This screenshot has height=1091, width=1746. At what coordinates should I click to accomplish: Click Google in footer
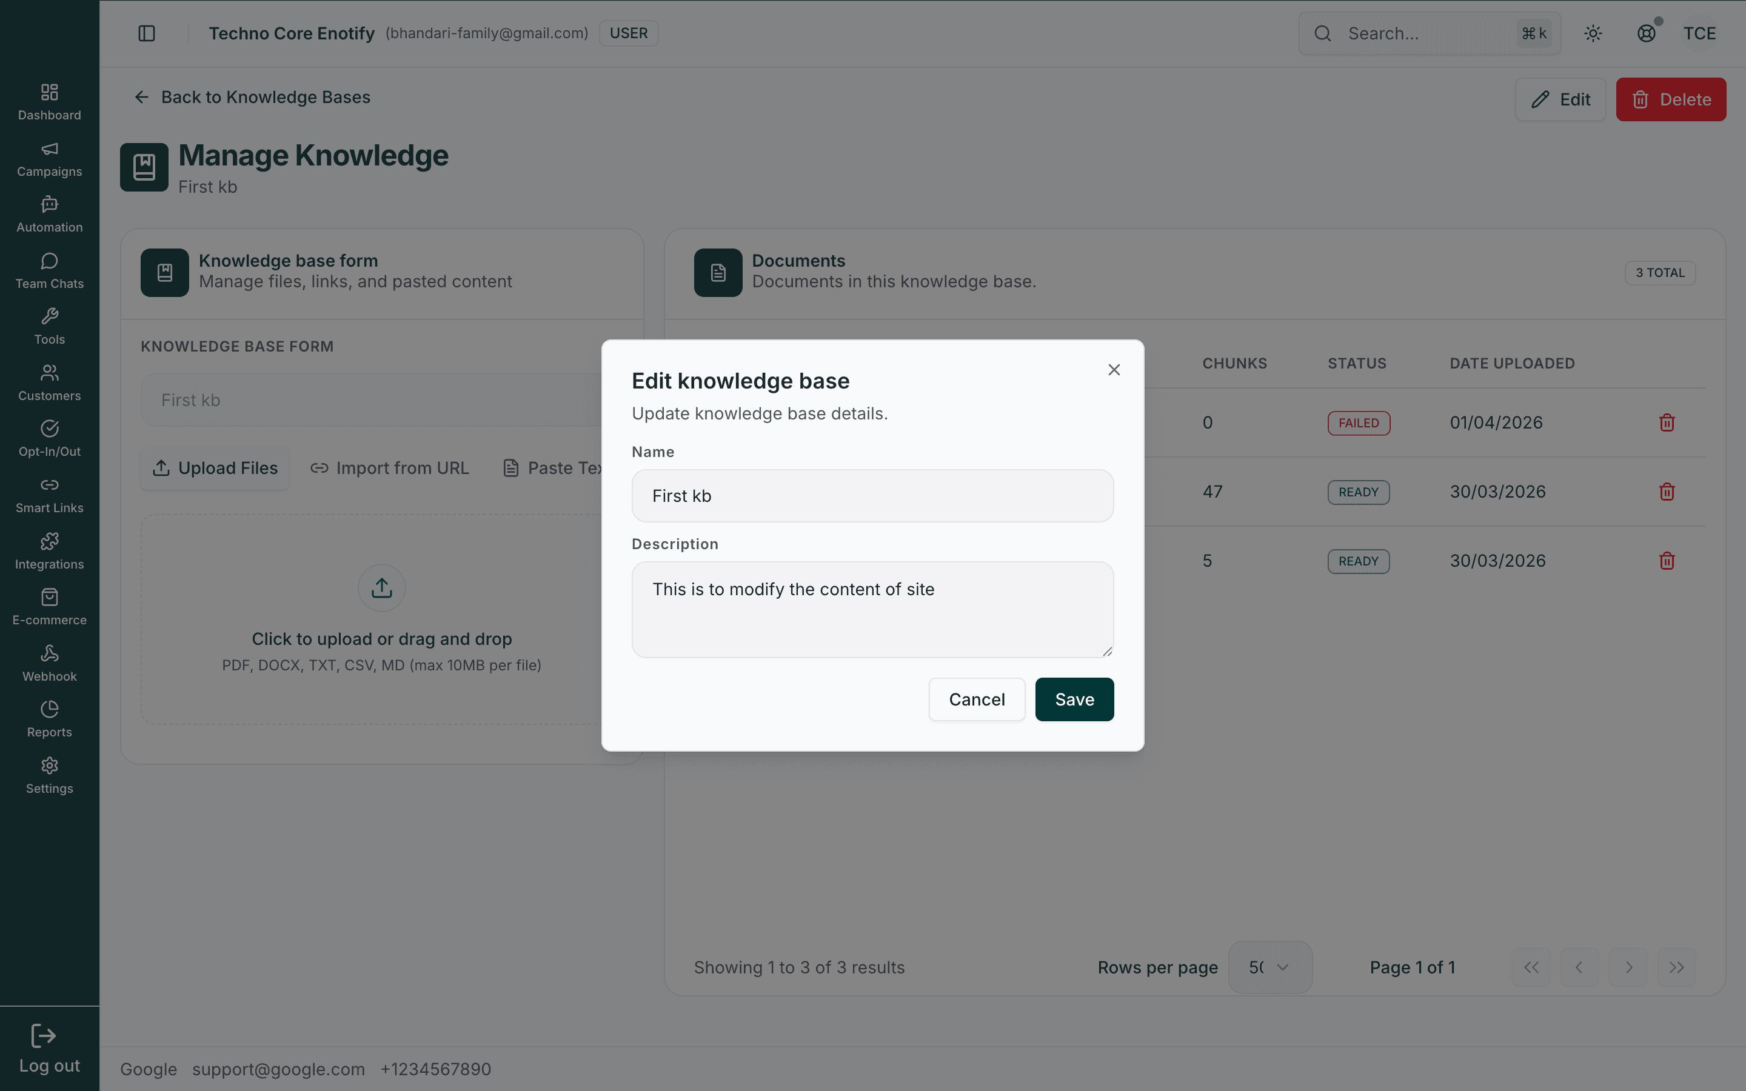coord(148,1069)
